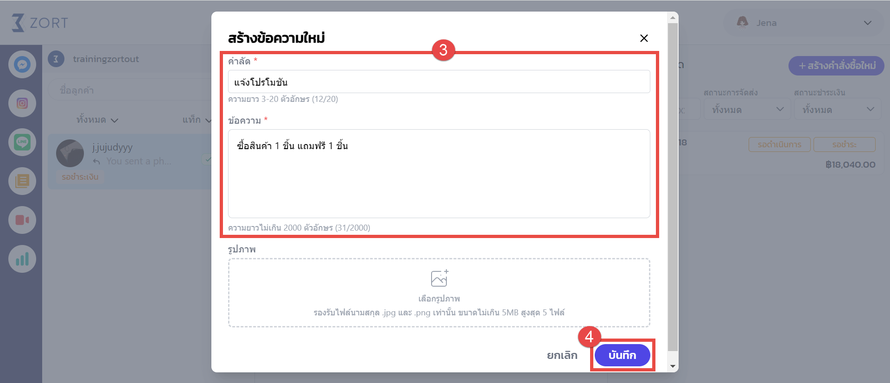The image size is (890, 383).
Task: Click inside the message text area
Action: (x=439, y=174)
